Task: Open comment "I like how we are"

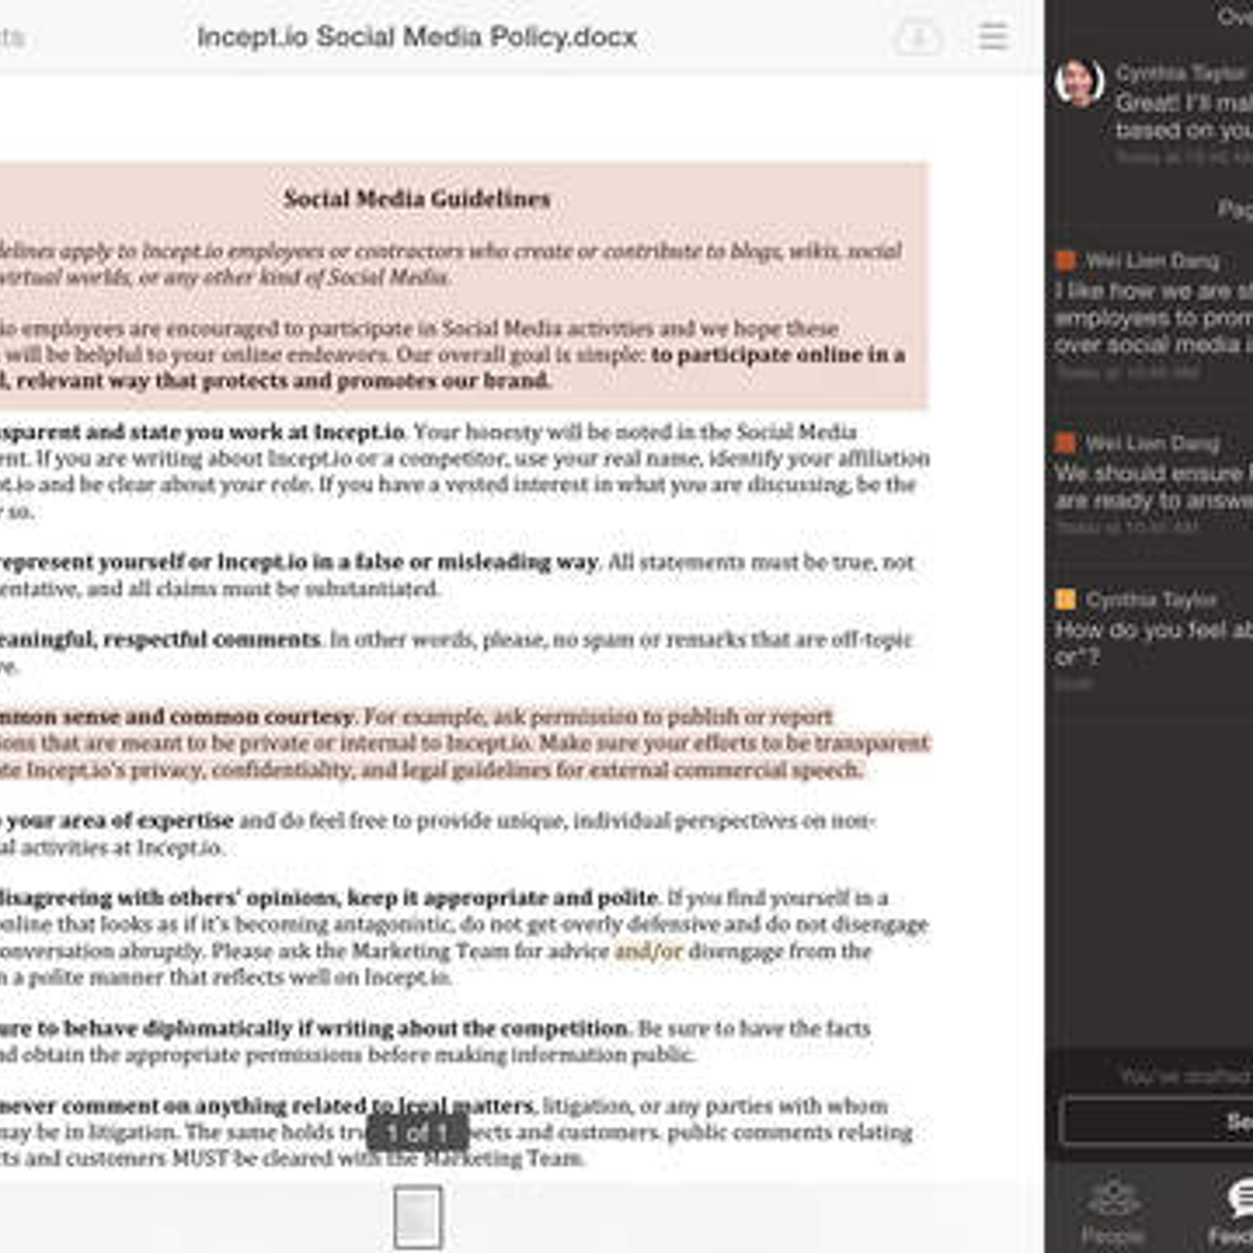Action: pos(1154,317)
